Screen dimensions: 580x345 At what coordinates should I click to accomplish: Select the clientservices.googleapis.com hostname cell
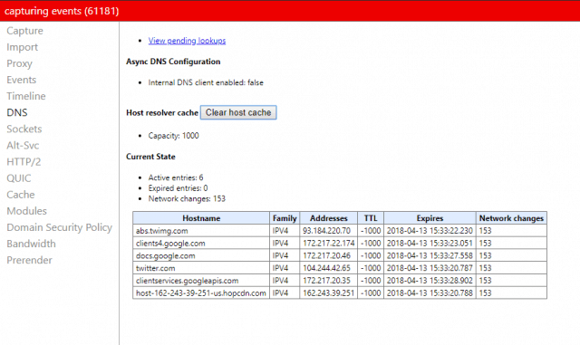click(x=201, y=281)
